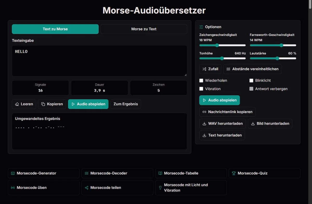
Task: Click the Zeichen count value 5
Action: coord(159,90)
